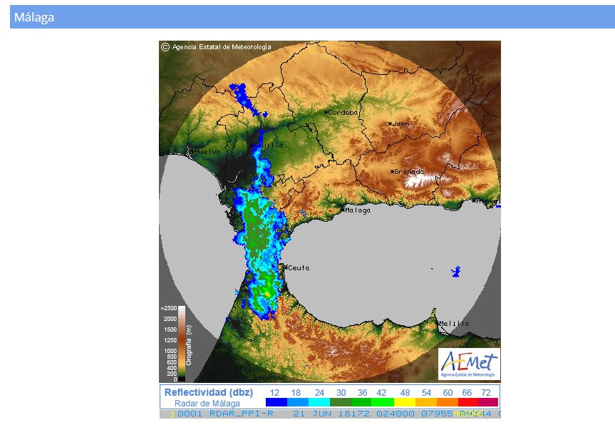Click the 21 JUN date in status bar
The height and width of the screenshot is (425, 615).
312,414
